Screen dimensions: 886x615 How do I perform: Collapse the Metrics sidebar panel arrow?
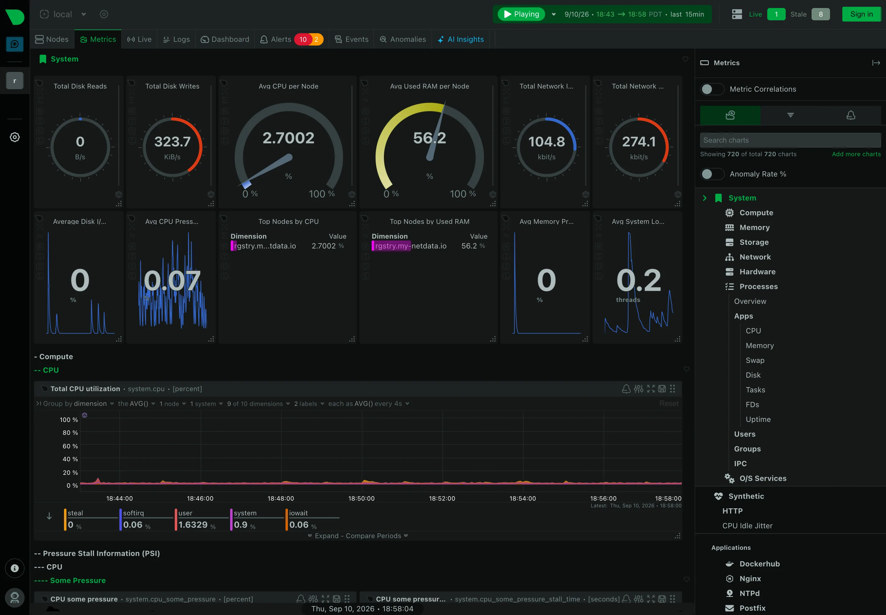(x=876, y=63)
